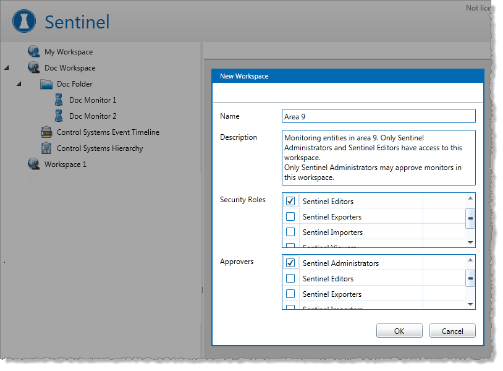Open the Doc Folder icon
The image size is (503, 371).
[x=46, y=84]
